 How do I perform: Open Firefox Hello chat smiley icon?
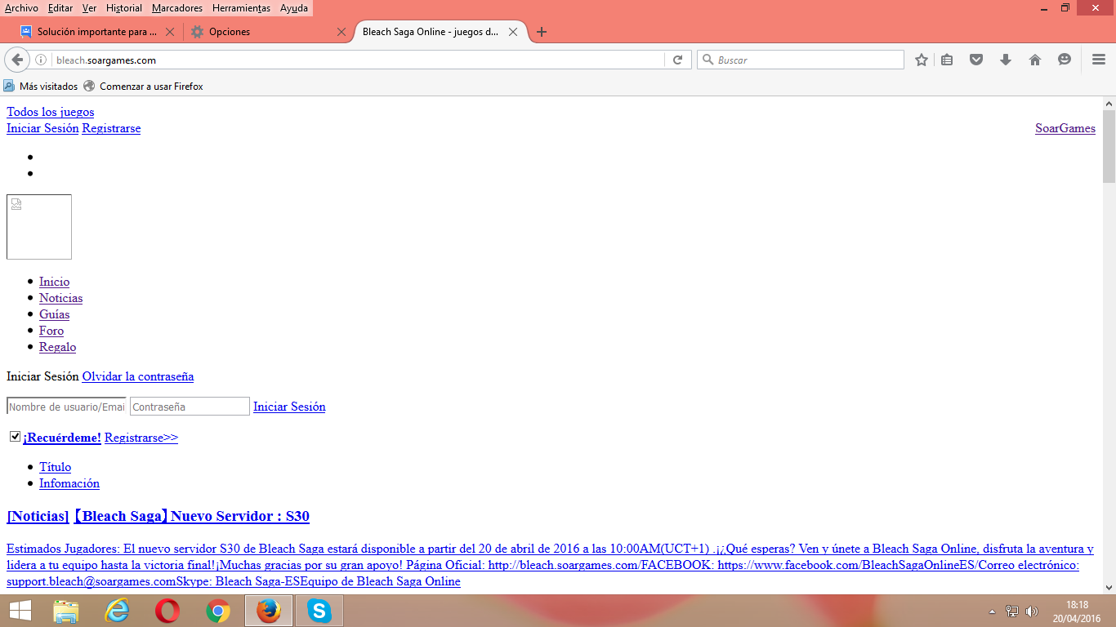pos(1065,60)
